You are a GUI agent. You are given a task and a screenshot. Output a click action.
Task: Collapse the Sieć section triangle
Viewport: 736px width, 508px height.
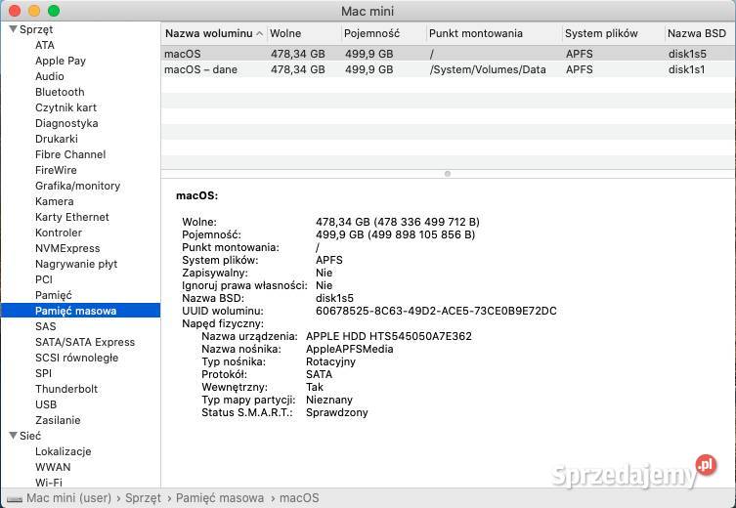point(13,436)
